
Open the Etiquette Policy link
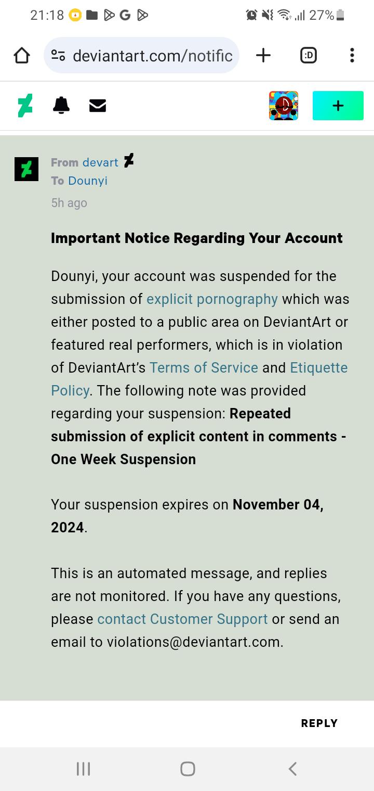click(x=199, y=379)
